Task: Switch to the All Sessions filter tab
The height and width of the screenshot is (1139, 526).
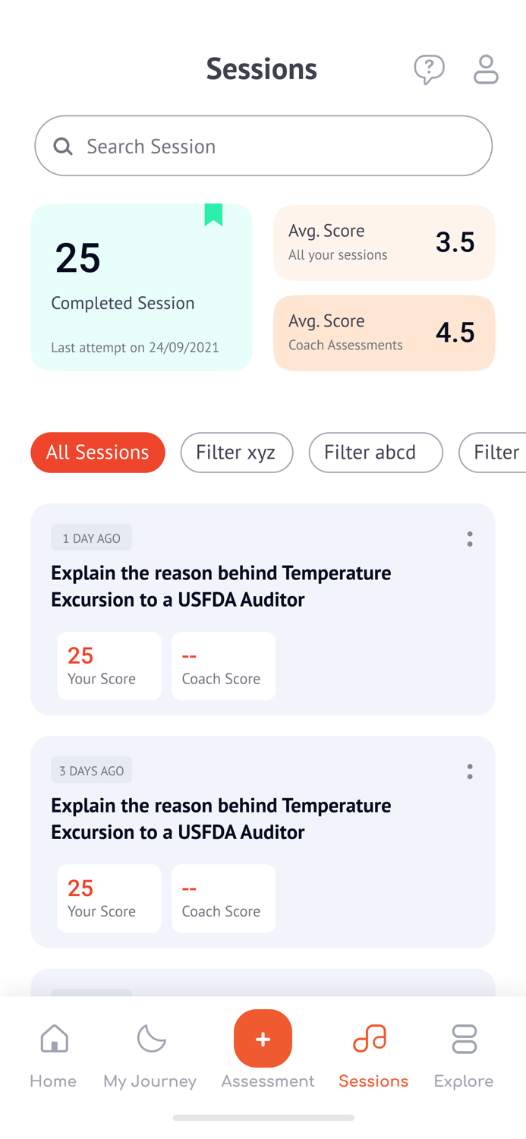Action: click(x=97, y=452)
